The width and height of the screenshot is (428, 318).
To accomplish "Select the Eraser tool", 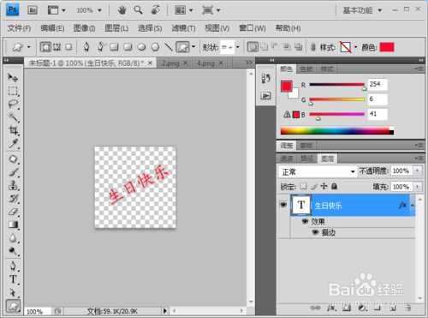I will click(x=13, y=212).
